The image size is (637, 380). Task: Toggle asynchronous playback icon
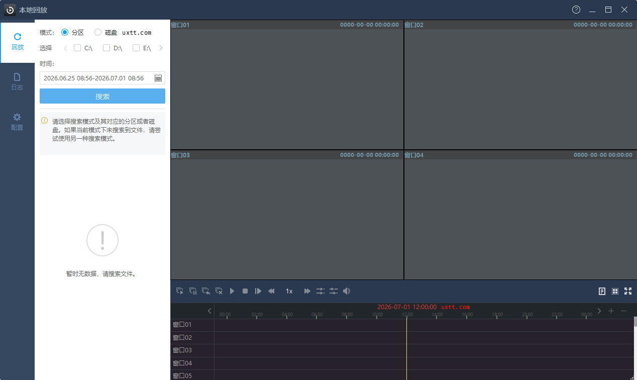point(334,291)
